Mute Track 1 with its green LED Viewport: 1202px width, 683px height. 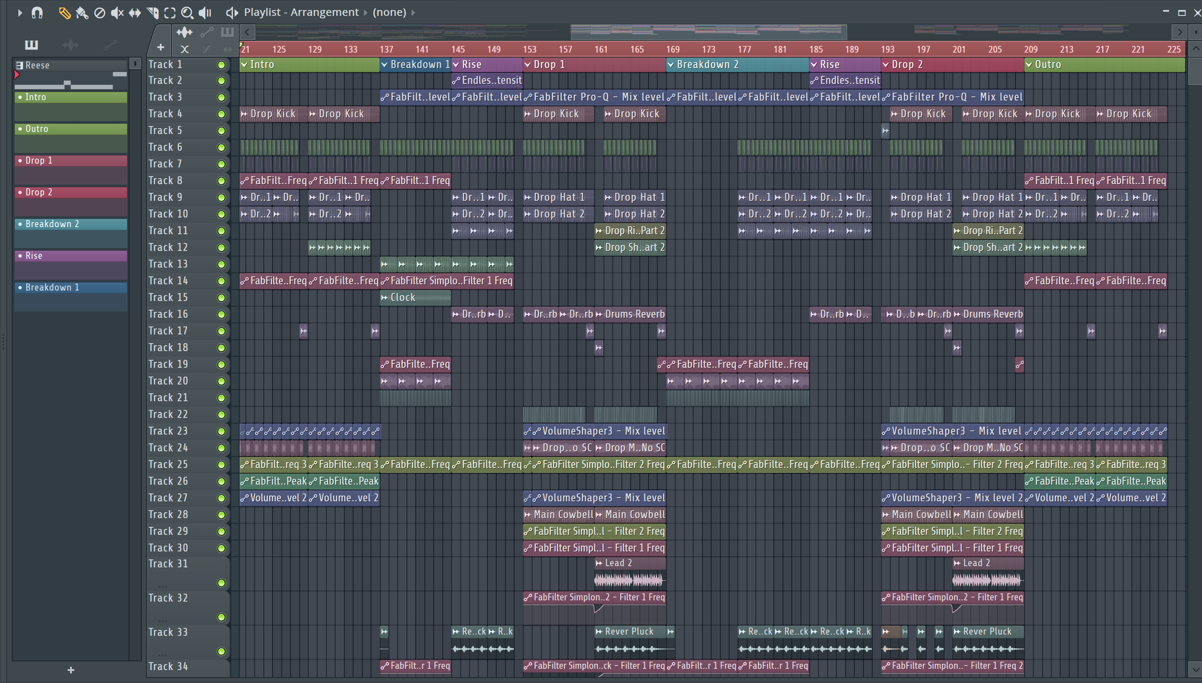(x=221, y=65)
